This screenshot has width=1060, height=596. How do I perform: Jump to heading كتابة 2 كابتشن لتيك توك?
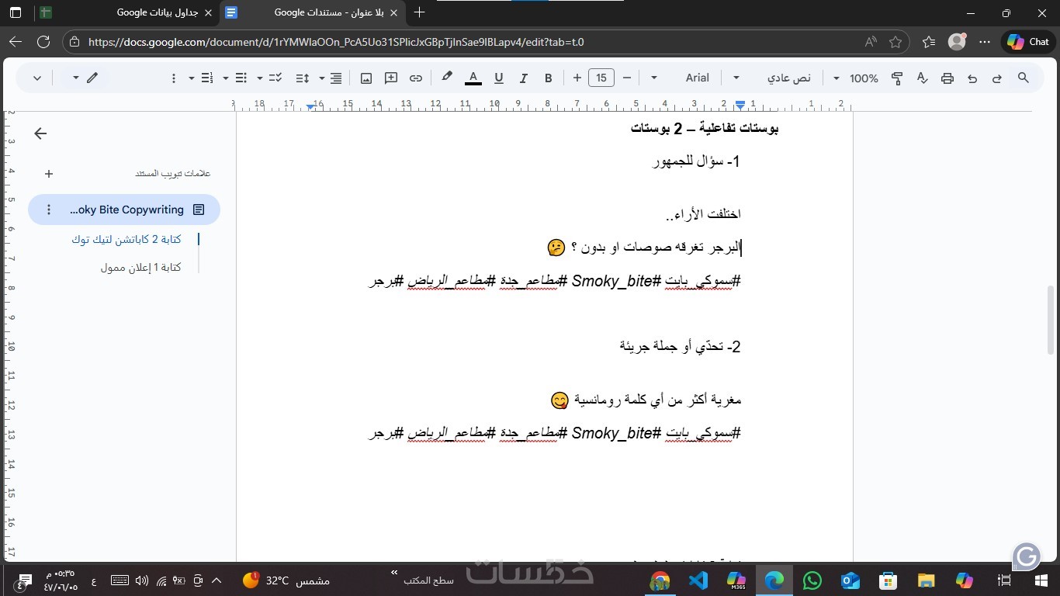point(126,239)
